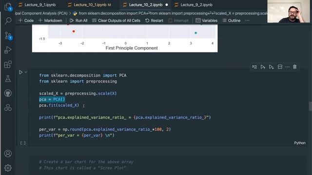Open more cell actions ellipsis
The width and height of the screenshot is (312, 175).
(x=287, y=67)
